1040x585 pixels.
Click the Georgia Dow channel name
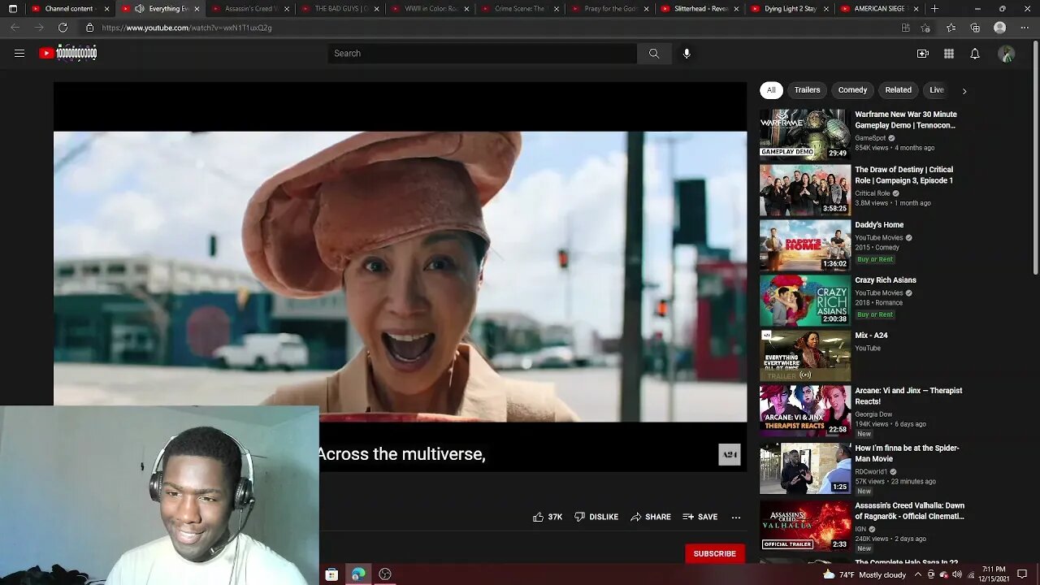873,414
